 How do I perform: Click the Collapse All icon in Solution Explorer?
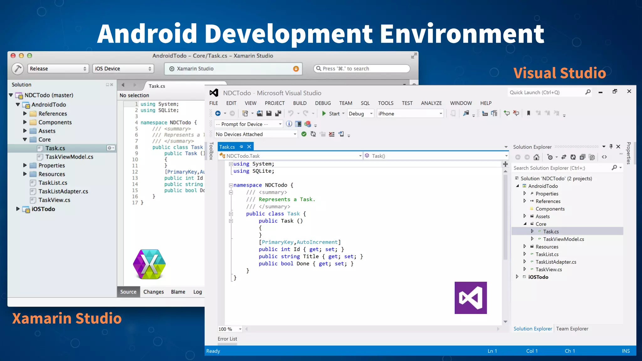click(x=582, y=157)
